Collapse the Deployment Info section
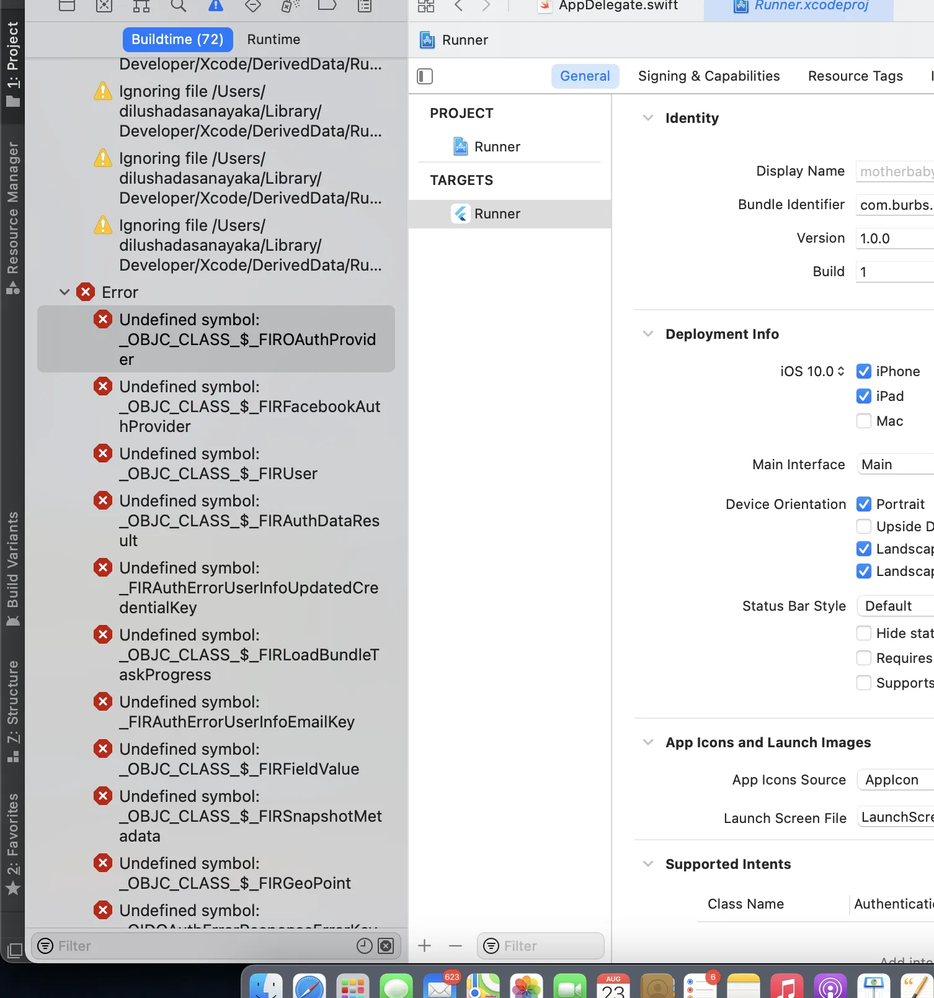This screenshot has height=998, width=934. click(x=648, y=334)
